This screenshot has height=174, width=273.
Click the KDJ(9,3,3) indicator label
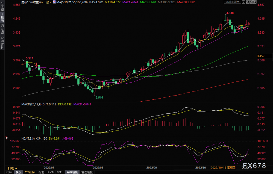(x=28, y=138)
